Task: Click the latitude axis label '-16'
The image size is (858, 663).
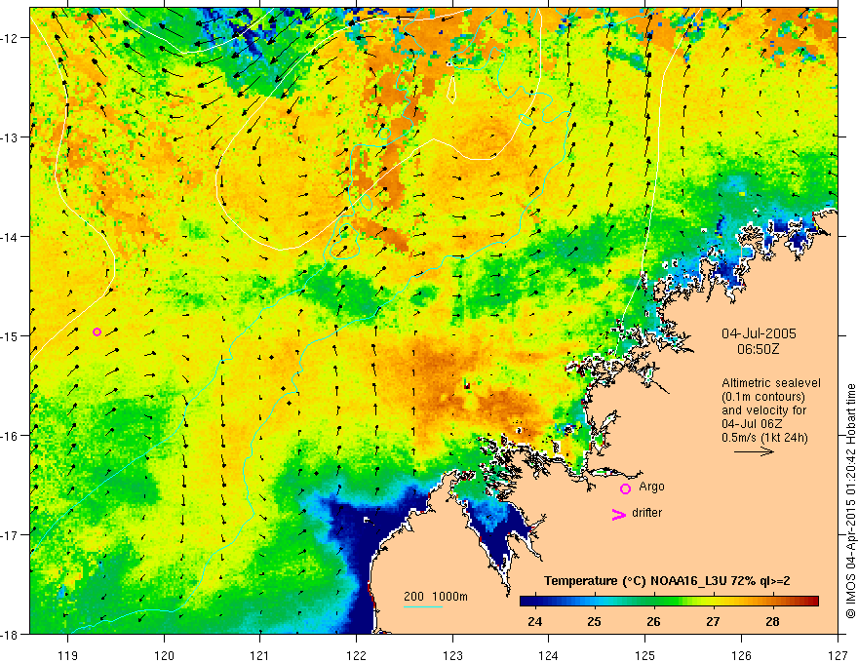Action: point(9,436)
